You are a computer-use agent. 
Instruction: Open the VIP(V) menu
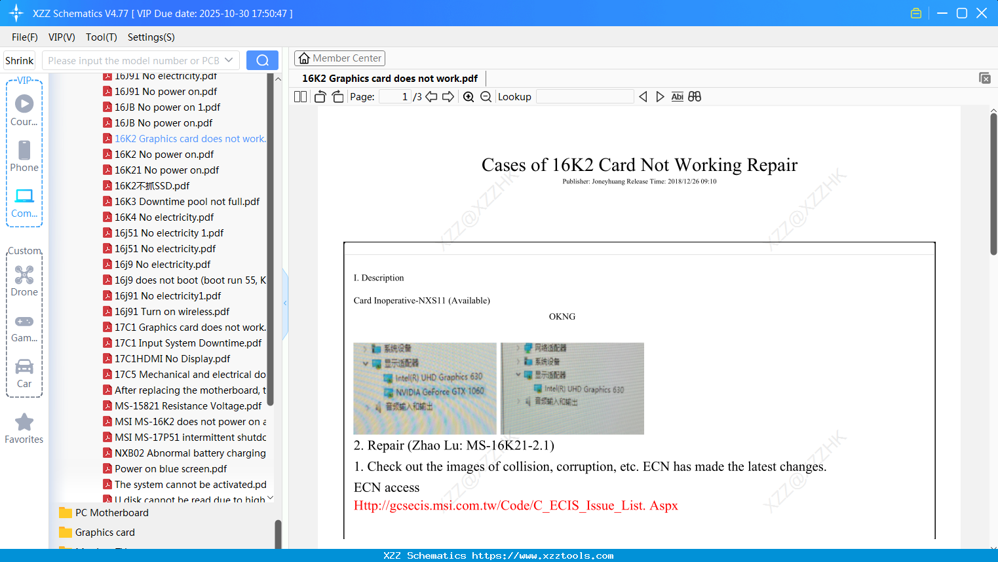(62, 37)
